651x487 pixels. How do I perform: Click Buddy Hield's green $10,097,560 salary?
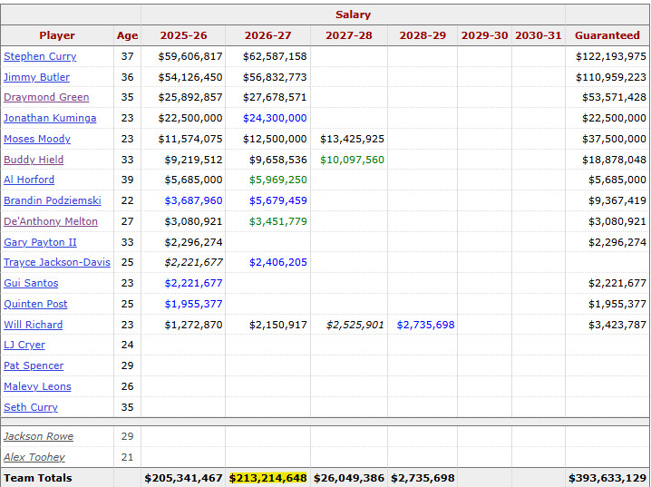pos(352,160)
